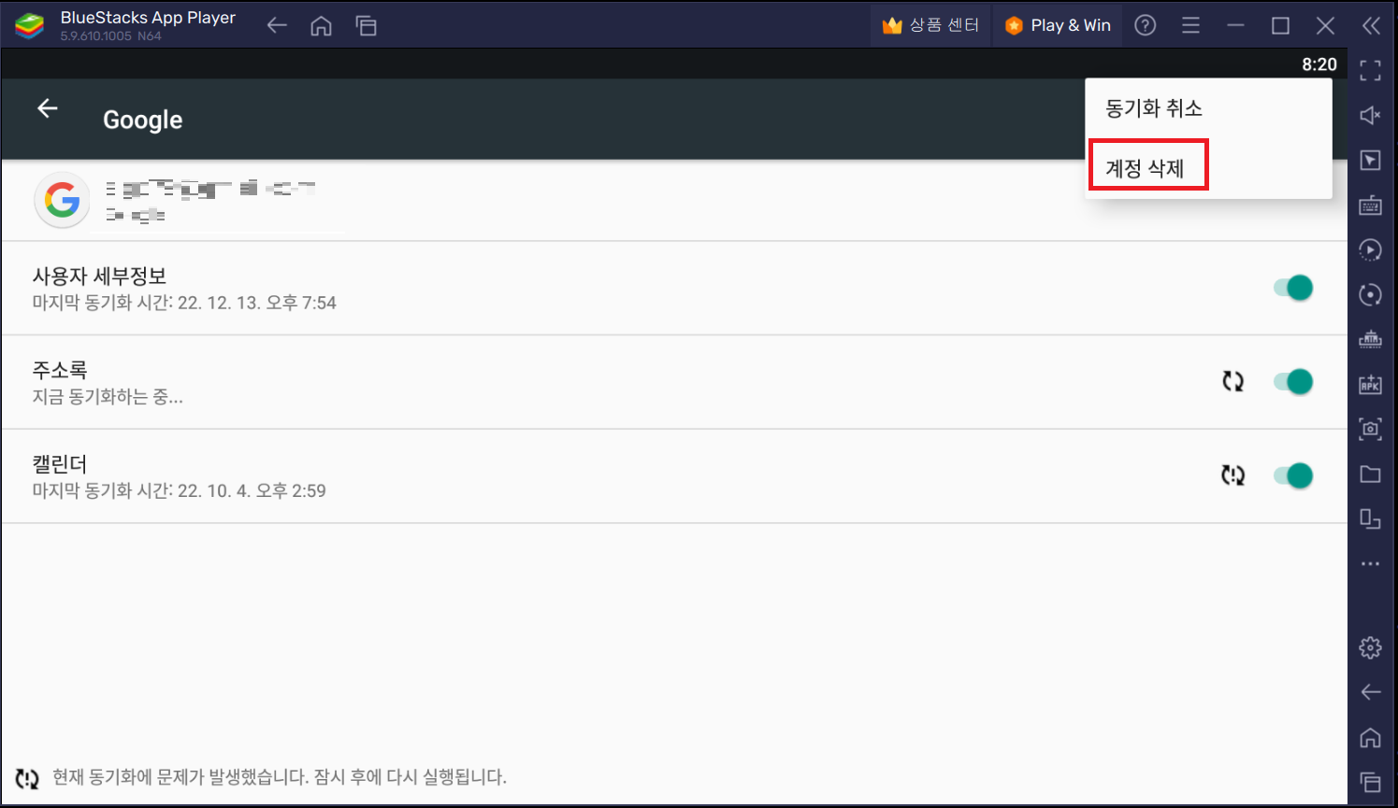Open BlueStacks help question mark icon
The height and width of the screenshot is (808, 1398).
[x=1146, y=25]
